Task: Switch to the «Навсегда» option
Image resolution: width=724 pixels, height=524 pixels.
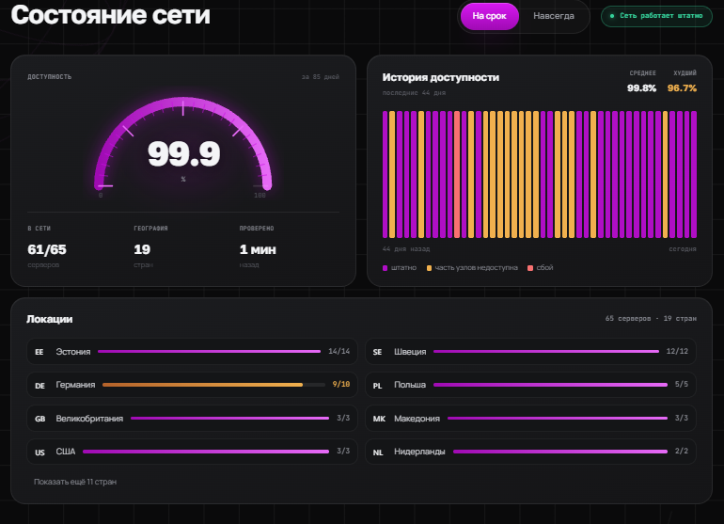Action: tap(554, 16)
